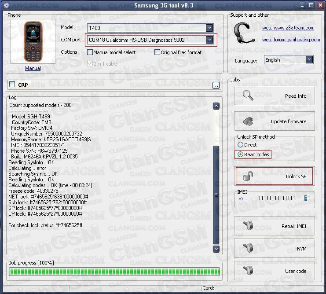Viewport: 326px width, 294px height.
Task: Toggle the 2 in 1 cable checkbox
Action: 90,64
